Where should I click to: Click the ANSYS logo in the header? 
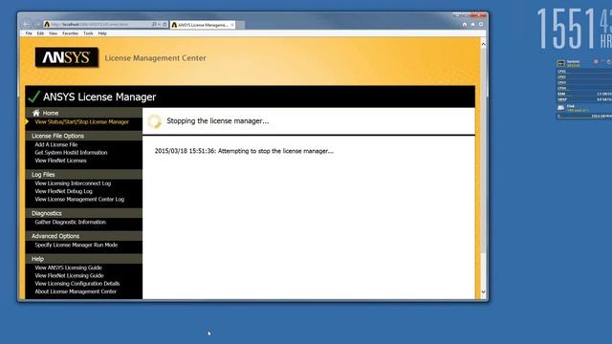tap(67, 57)
